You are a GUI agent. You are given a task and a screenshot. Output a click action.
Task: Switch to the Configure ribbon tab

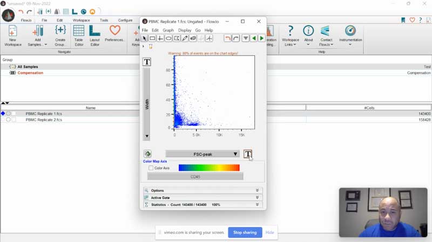[x=125, y=20]
